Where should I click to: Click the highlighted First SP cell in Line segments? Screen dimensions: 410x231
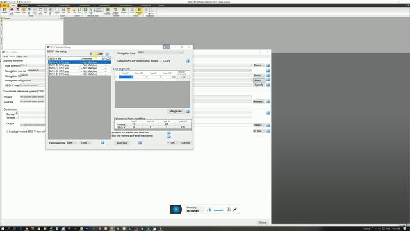[x=126, y=77]
